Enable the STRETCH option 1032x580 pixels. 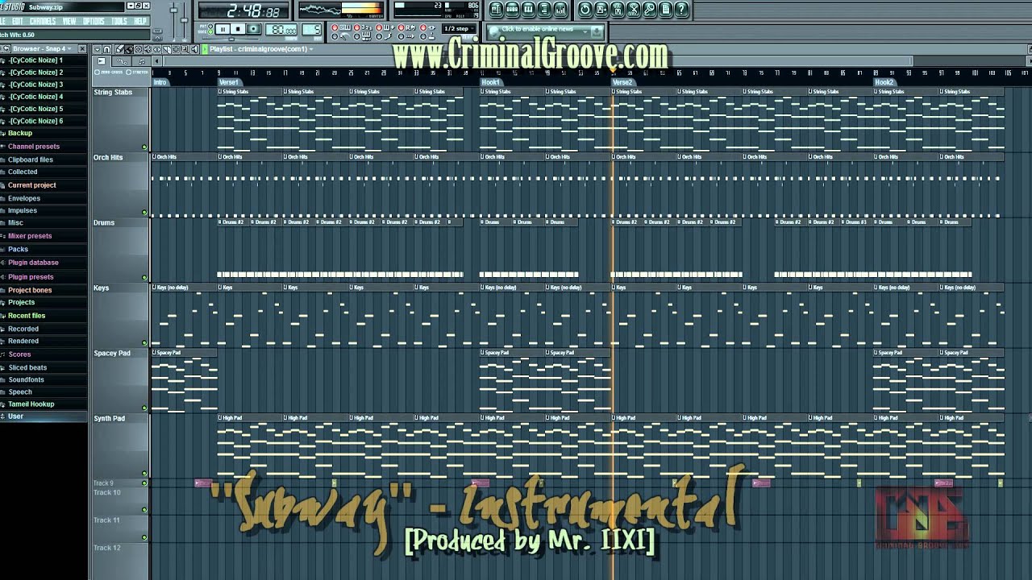click(x=137, y=72)
